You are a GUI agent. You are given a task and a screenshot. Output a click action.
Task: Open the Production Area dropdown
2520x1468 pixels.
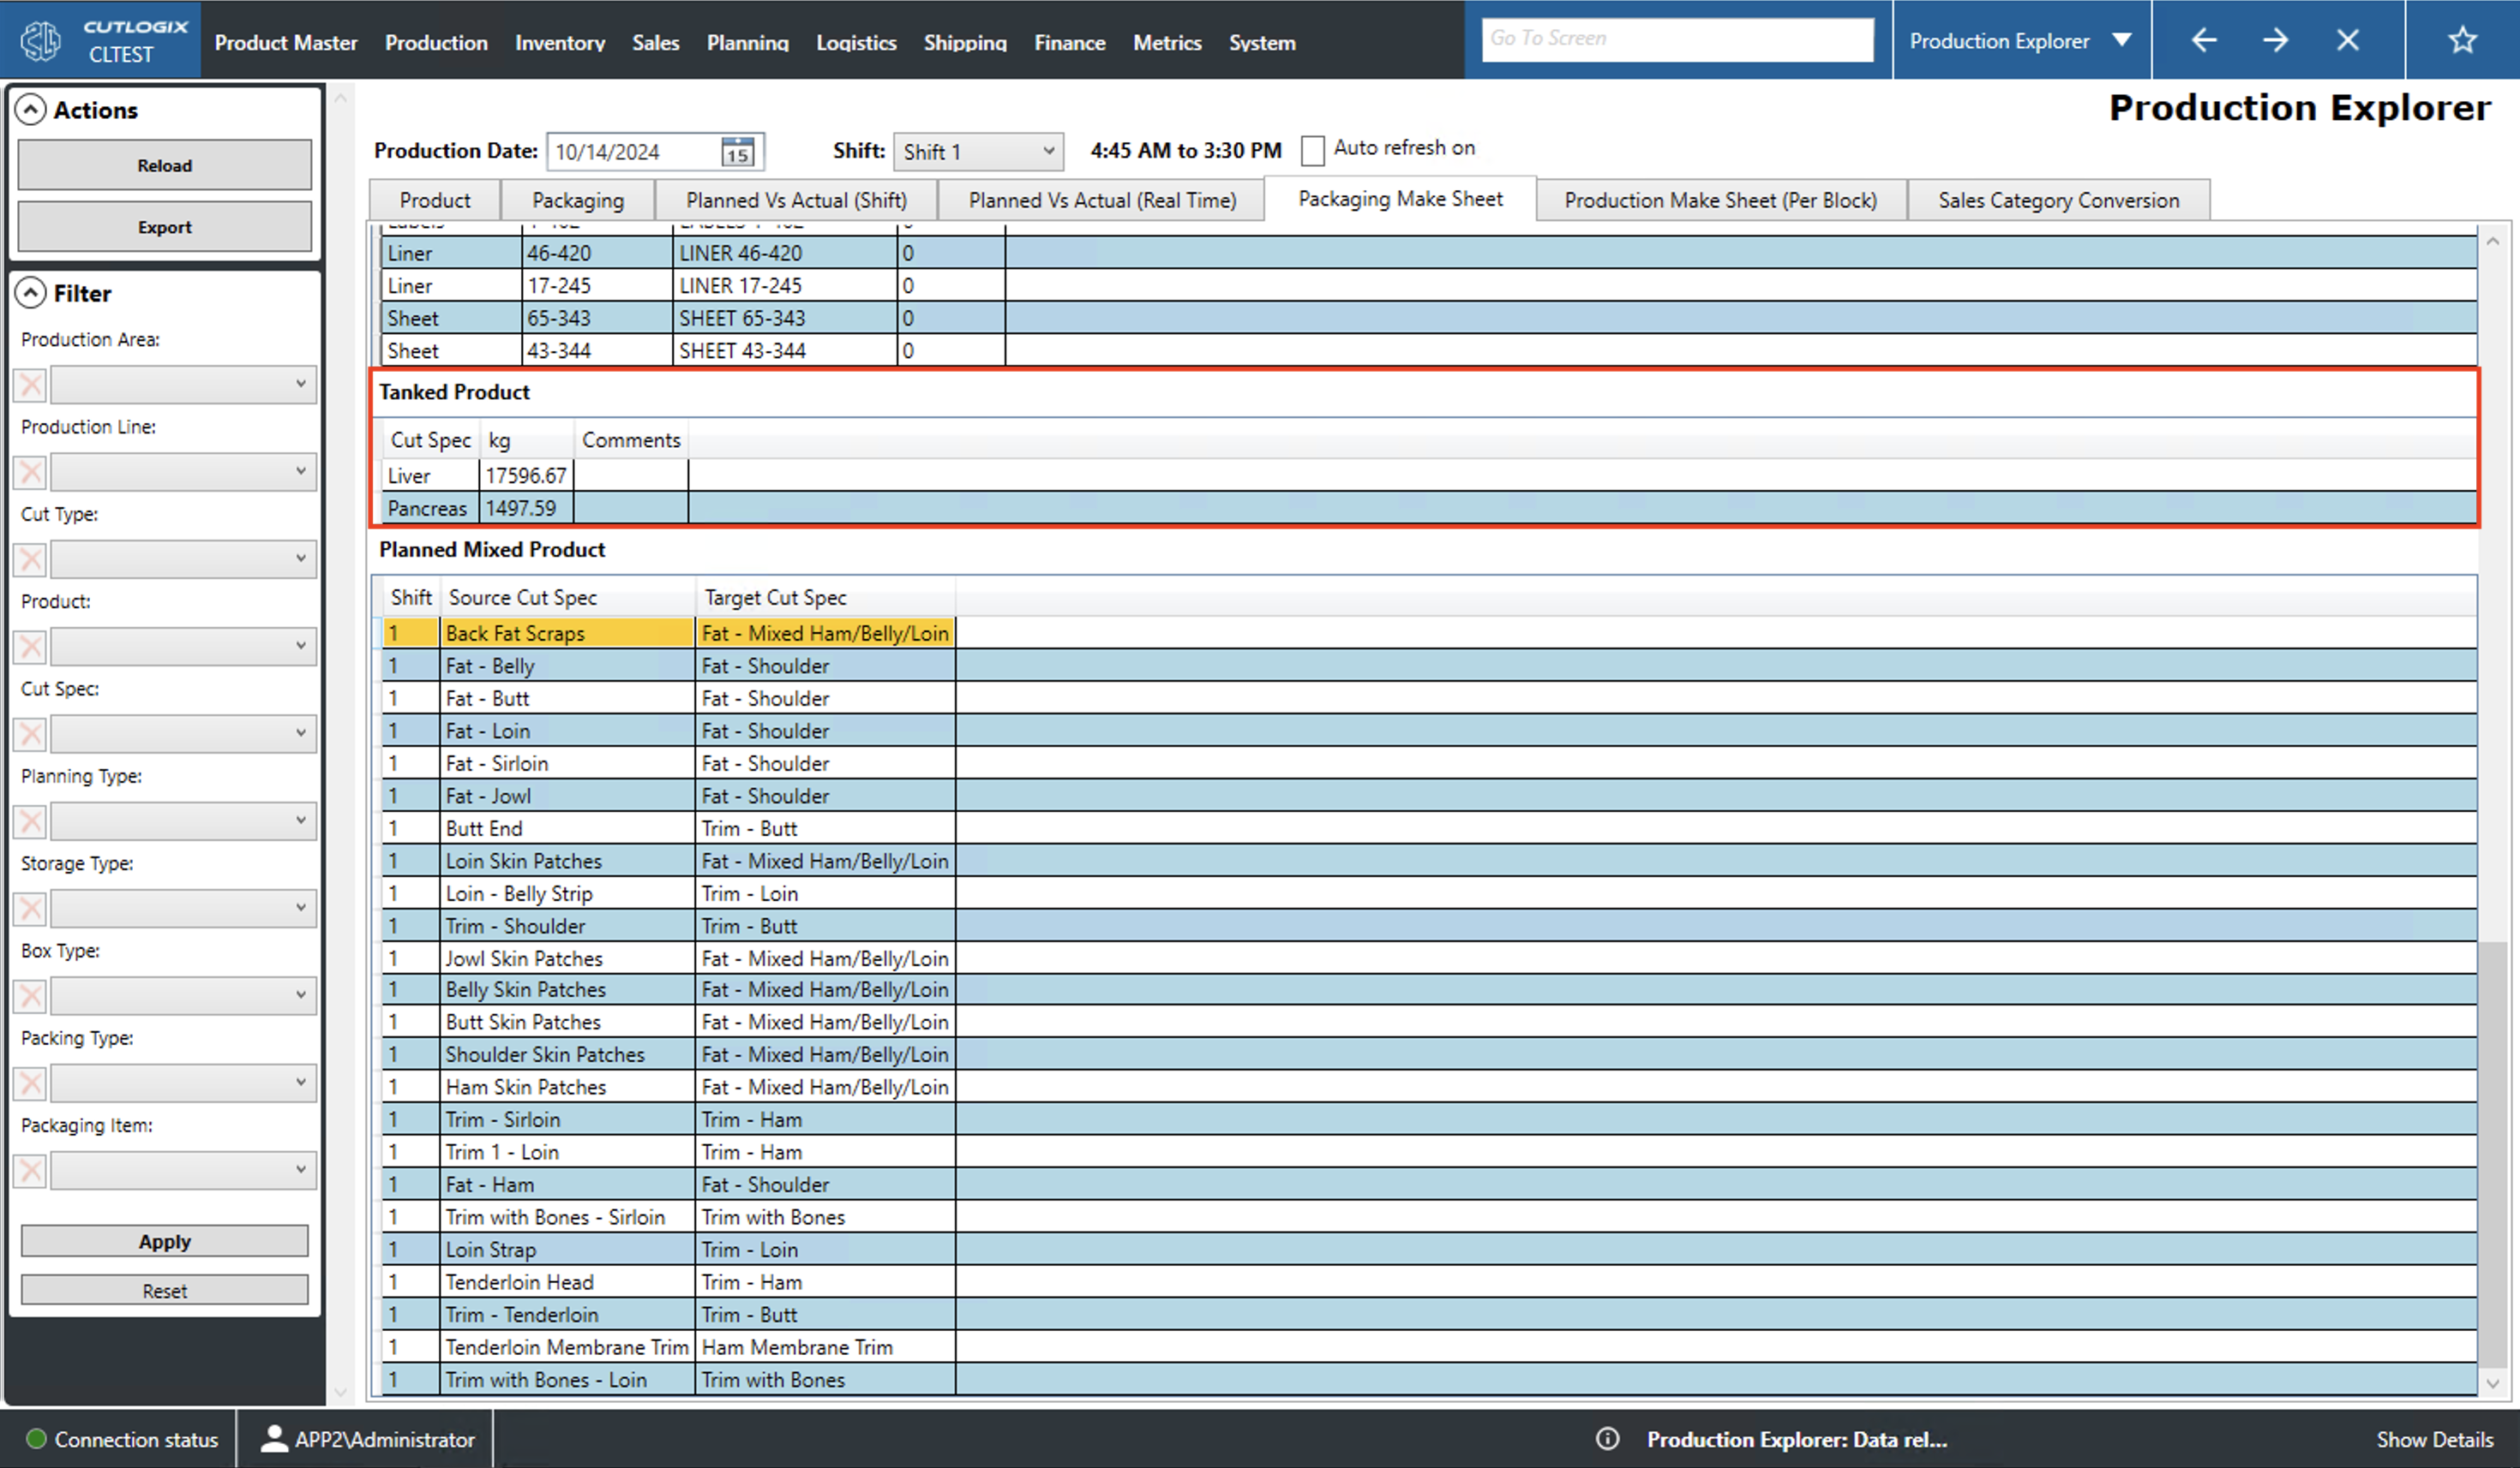182,384
